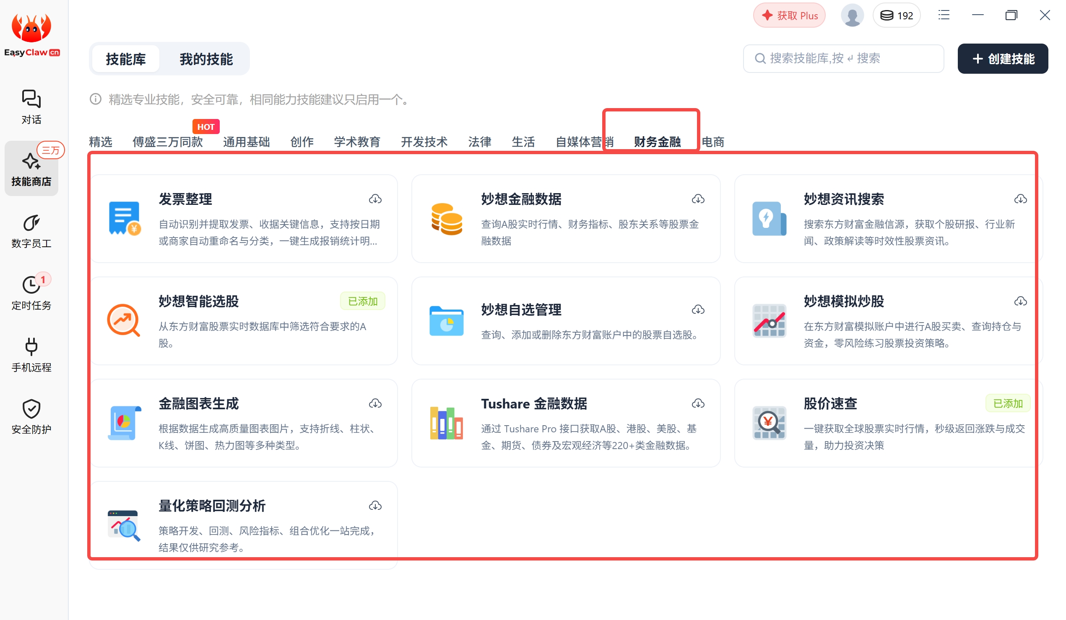The width and height of the screenshot is (1066, 620).
Task: Open the hamburger menu icon
Action: (x=944, y=15)
